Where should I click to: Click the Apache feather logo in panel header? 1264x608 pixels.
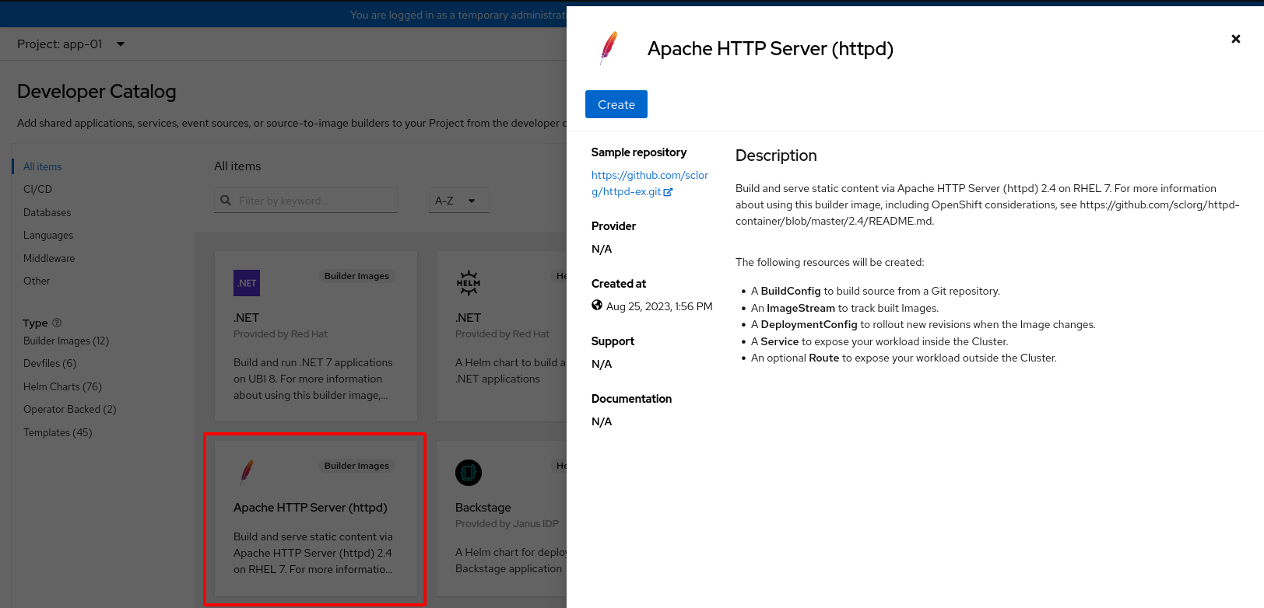tap(609, 48)
